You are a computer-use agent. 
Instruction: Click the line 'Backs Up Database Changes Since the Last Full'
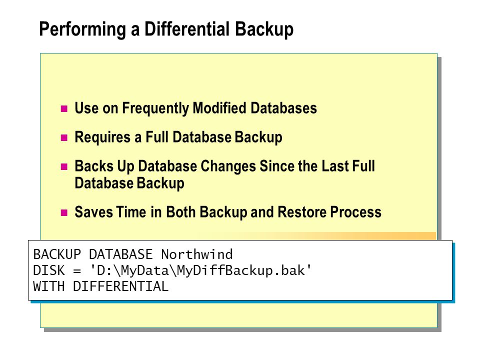pyautogui.click(x=224, y=166)
